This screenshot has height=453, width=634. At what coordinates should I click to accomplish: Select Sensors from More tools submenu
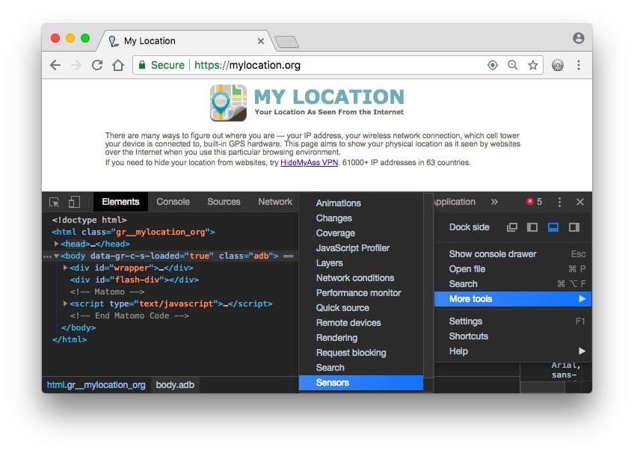tap(333, 383)
